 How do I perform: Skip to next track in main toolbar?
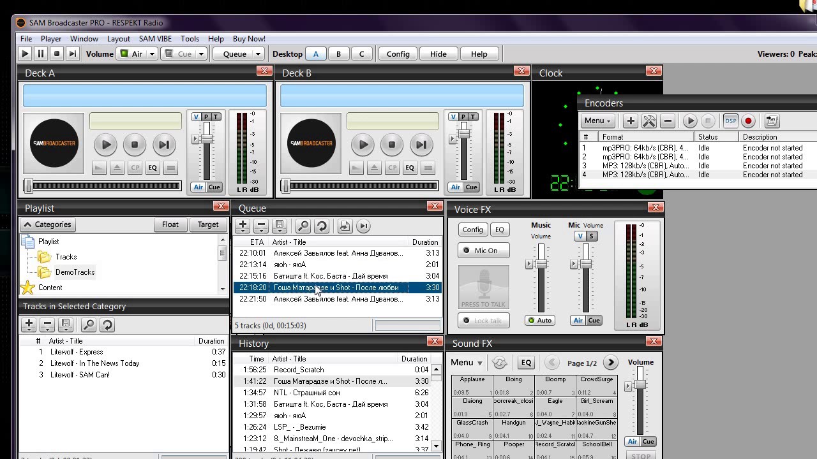[72, 54]
